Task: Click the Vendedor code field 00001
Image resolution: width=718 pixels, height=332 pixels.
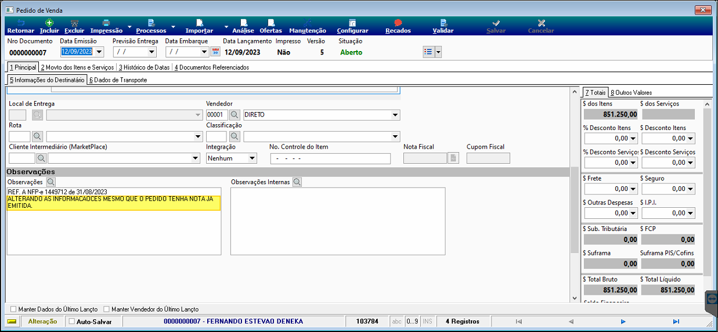Action: (217, 115)
